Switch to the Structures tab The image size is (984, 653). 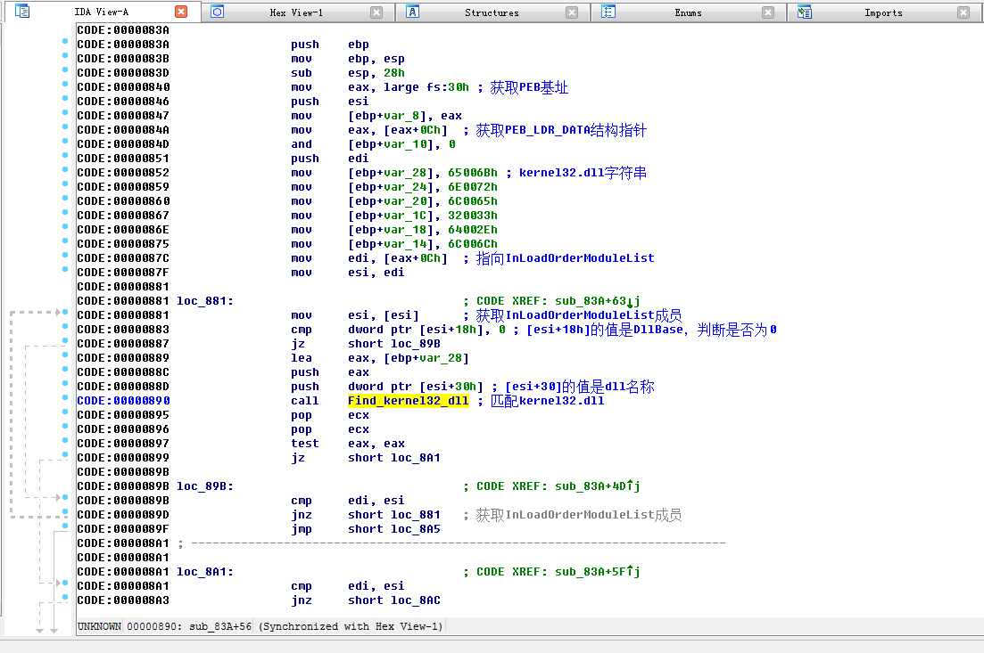point(492,12)
